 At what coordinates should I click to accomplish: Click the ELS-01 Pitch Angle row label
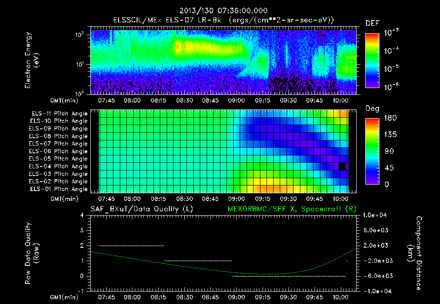click(59, 189)
